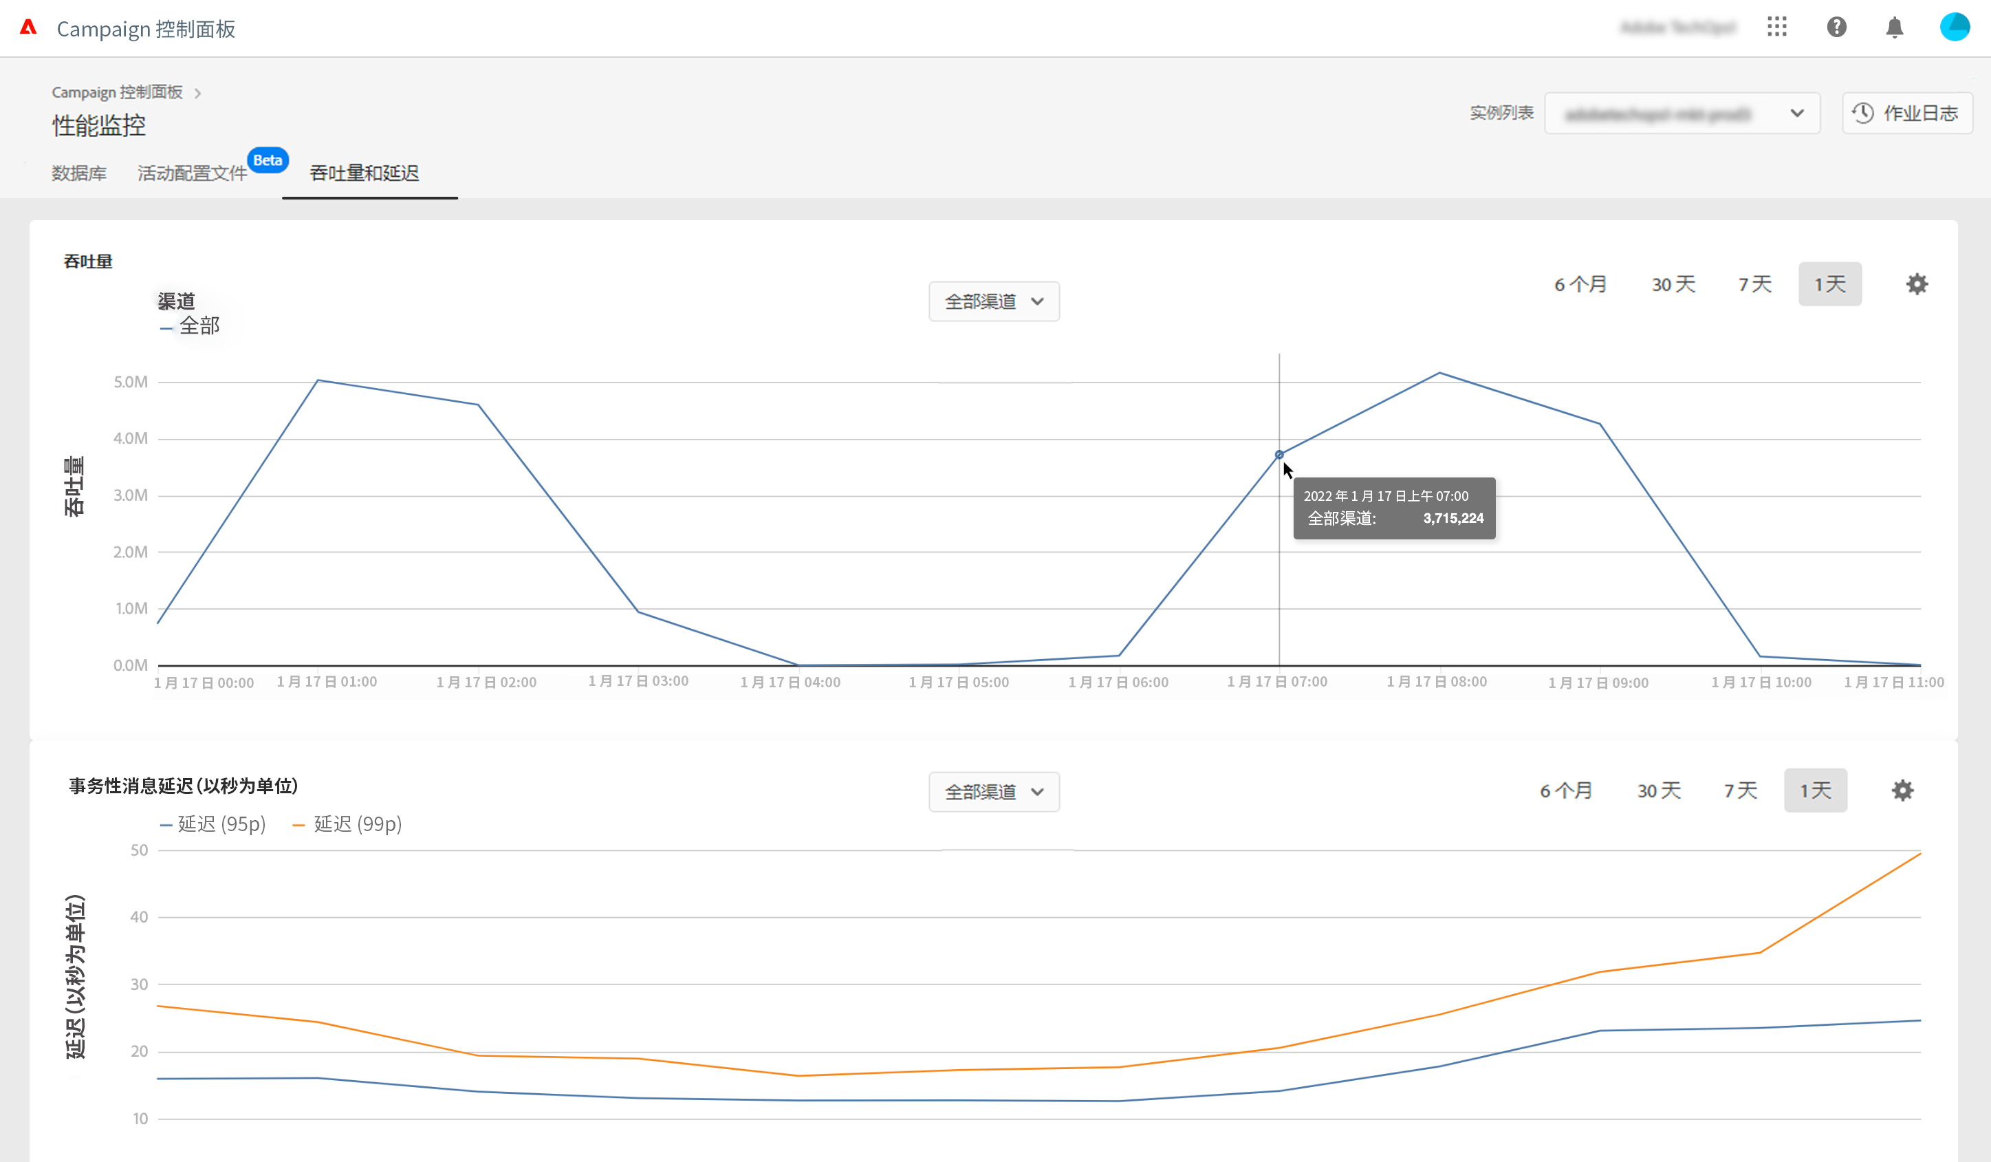
Task: Open latency chart settings gear
Action: coord(1902,790)
